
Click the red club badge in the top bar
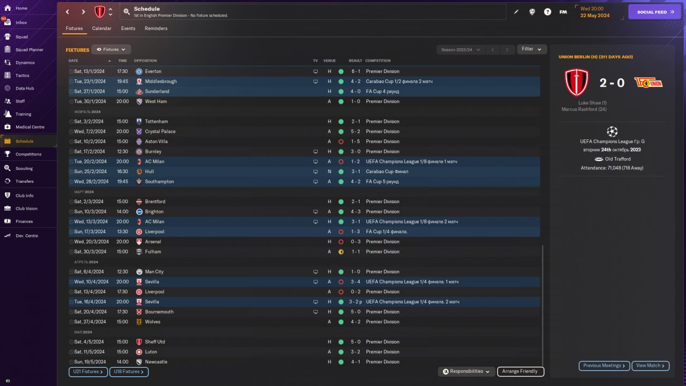[100, 12]
